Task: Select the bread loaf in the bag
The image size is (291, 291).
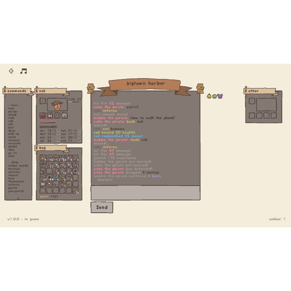Action: pos(63,165)
